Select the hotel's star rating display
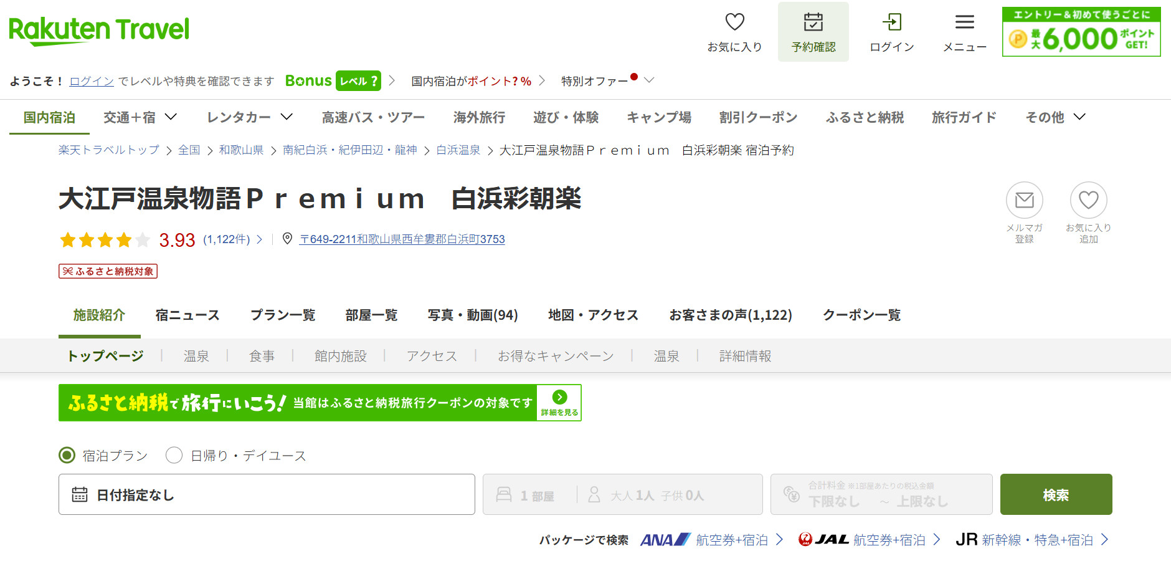 coord(105,239)
